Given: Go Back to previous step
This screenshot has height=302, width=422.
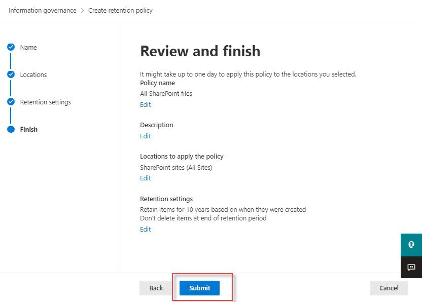Looking at the screenshot, I should [156, 288].
